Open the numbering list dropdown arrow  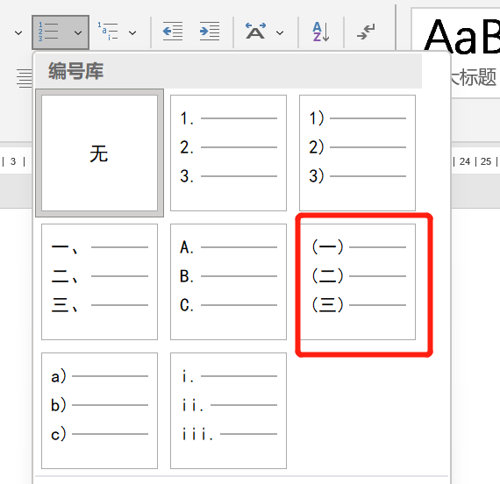78,32
